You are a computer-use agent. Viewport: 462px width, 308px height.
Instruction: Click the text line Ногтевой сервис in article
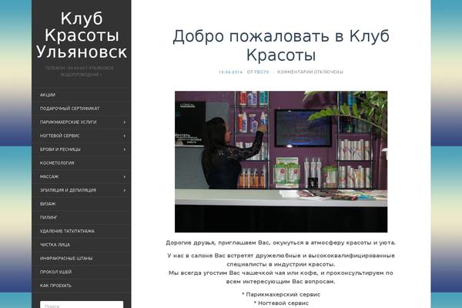coord(281,303)
